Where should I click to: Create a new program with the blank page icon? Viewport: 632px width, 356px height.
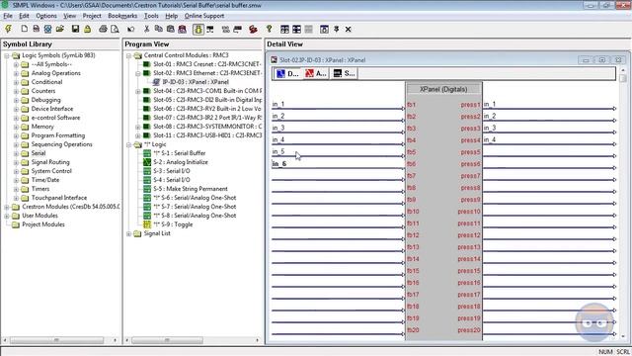click(x=24, y=29)
